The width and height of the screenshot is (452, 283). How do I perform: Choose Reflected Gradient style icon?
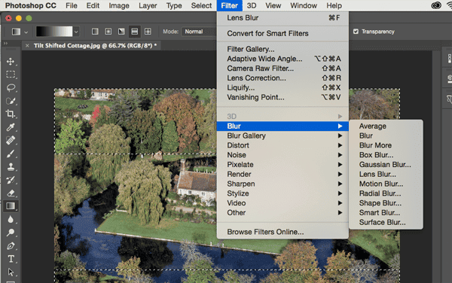pyautogui.click(x=135, y=32)
